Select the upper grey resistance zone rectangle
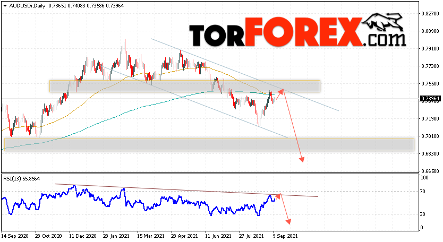The width and height of the screenshot is (443, 242). click(185, 87)
